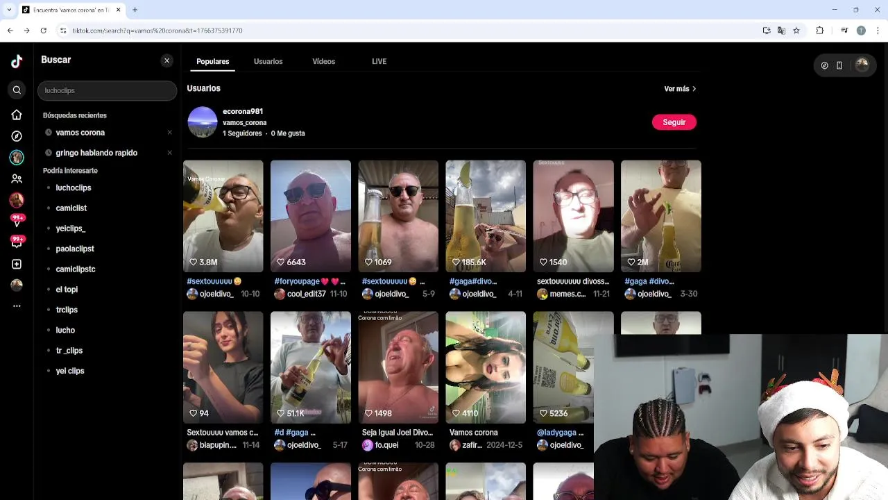Open video thumbnail with 3.8M likes
Image resolution: width=888 pixels, height=500 pixels.
(x=223, y=216)
